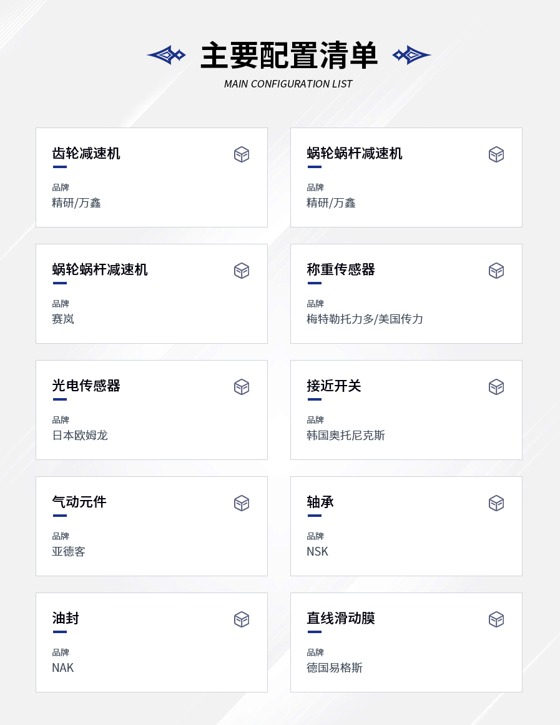Viewport: 560px width, 725px height.
Task: Select the 齿轮减速机 card title
Action: [86, 153]
